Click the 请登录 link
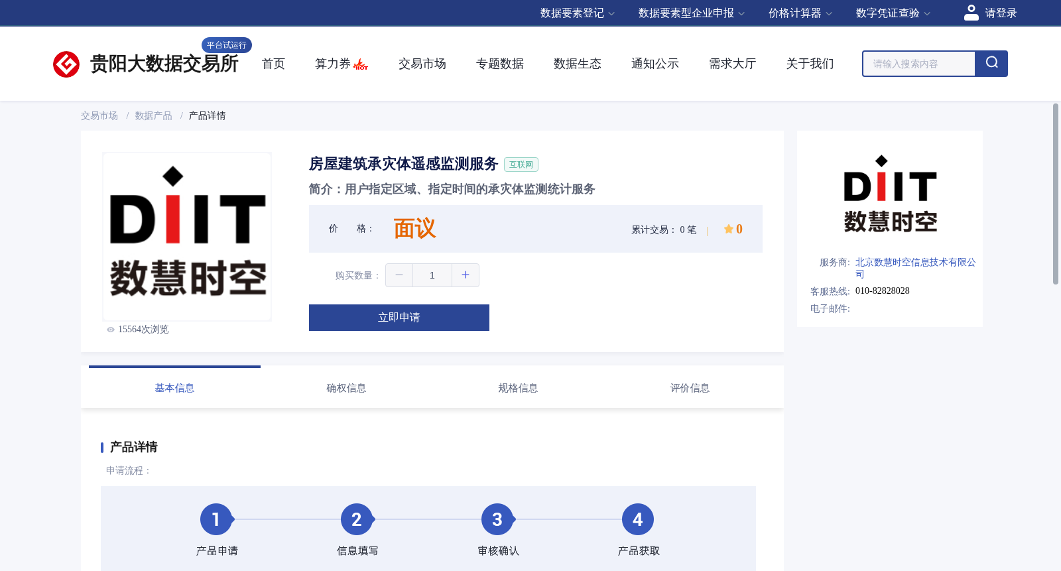The image size is (1061, 571). pyautogui.click(x=1001, y=13)
